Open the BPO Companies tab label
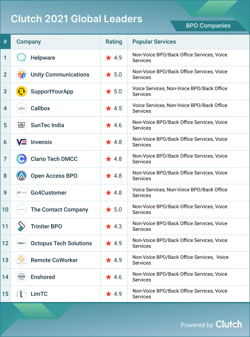This screenshot has height=337, width=250. [x=208, y=26]
